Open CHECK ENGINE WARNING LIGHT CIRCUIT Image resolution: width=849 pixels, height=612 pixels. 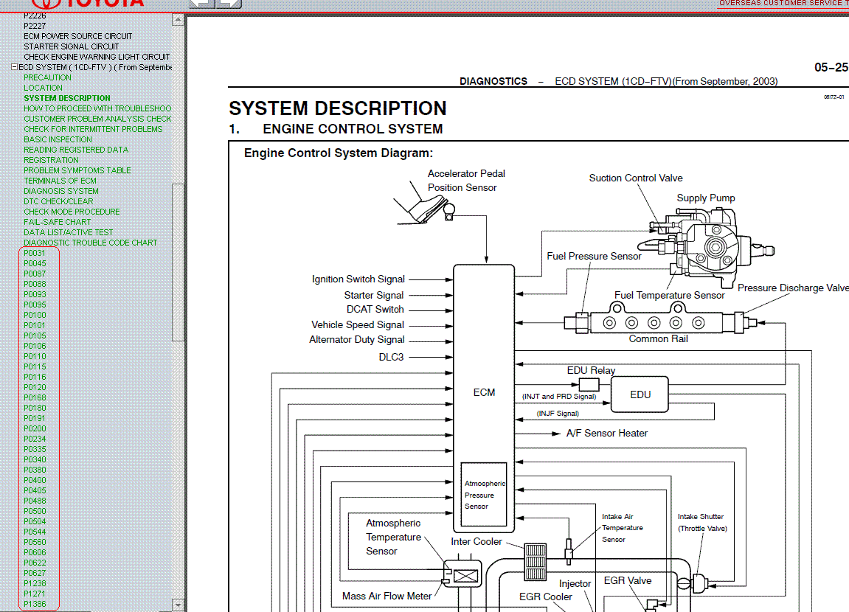(x=97, y=57)
